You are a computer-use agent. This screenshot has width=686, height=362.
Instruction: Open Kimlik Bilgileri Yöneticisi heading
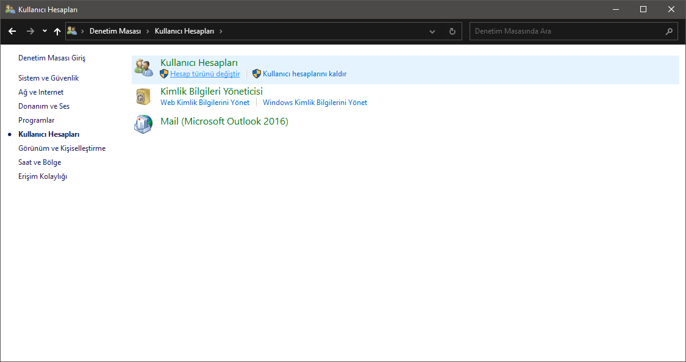click(212, 91)
